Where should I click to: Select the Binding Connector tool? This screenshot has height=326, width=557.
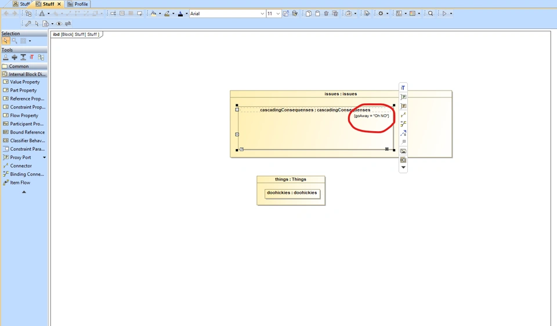tap(24, 174)
